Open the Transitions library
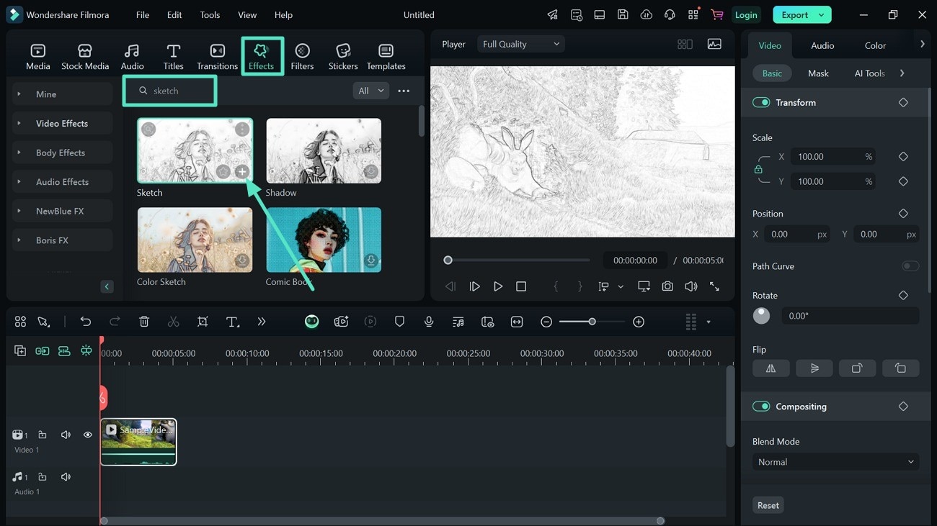Image resolution: width=937 pixels, height=526 pixels. pyautogui.click(x=217, y=56)
